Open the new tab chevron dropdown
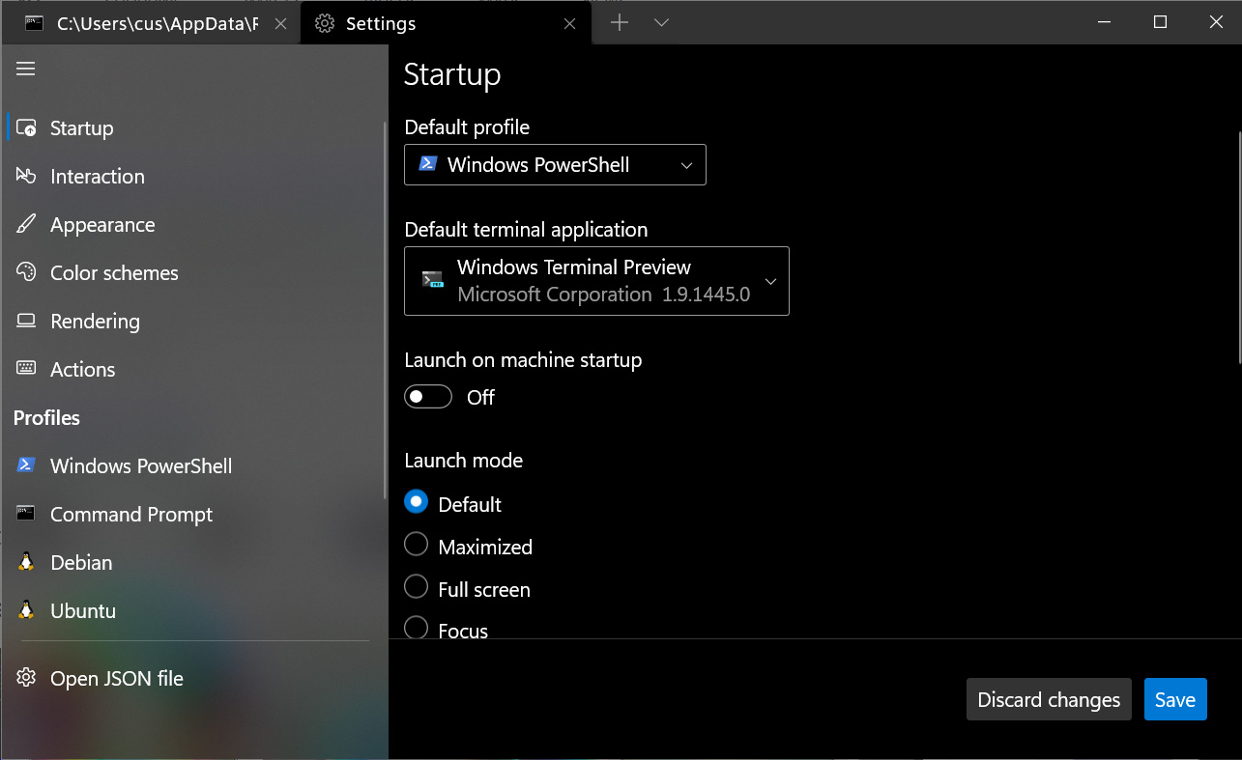This screenshot has width=1242, height=760. pyautogui.click(x=661, y=21)
